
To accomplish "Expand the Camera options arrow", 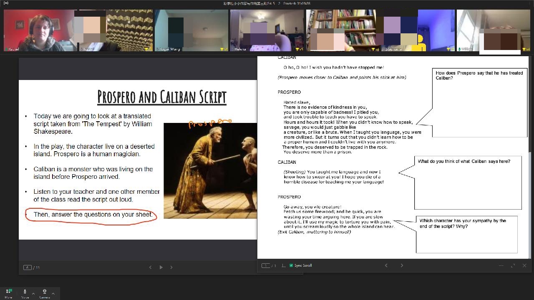I will 53,293.
